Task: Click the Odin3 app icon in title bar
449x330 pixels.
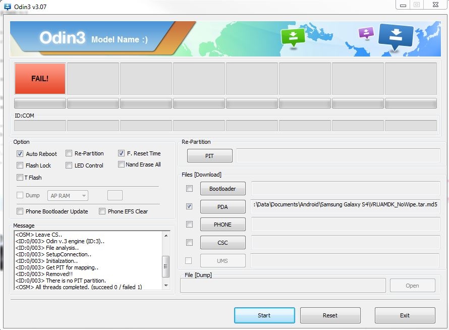Action: (x=7, y=7)
